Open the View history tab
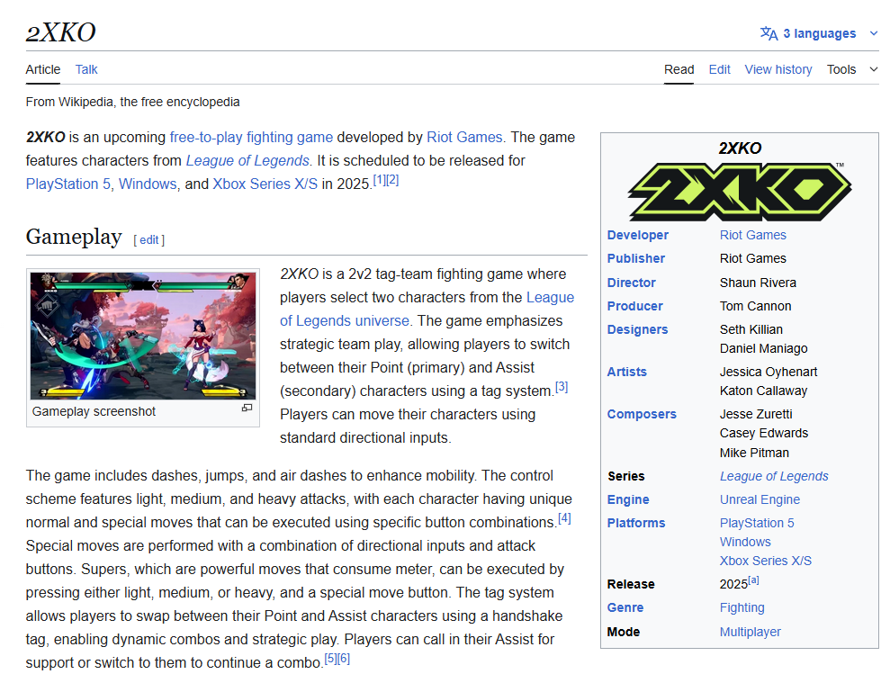Screen dimensions: 881x683 (x=778, y=69)
